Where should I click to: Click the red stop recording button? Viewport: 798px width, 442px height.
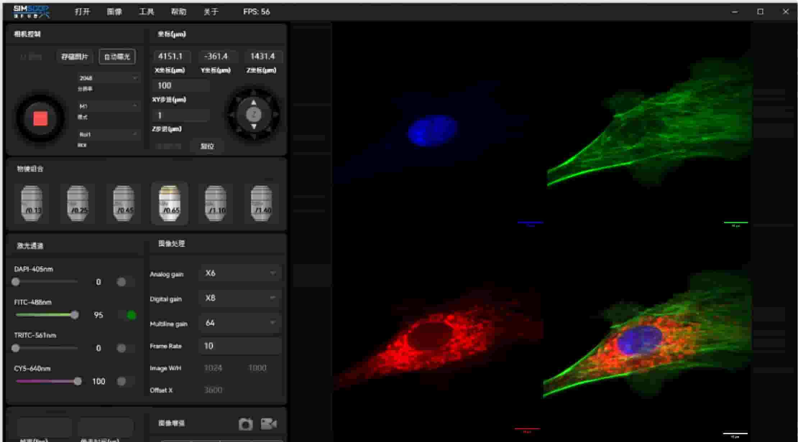[x=40, y=118]
